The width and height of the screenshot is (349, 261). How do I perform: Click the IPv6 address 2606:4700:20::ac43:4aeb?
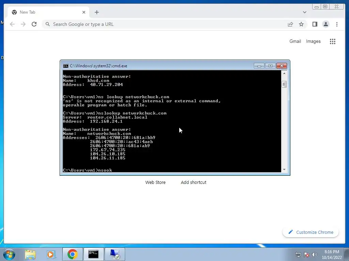pyautogui.click(x=121, y=142)
